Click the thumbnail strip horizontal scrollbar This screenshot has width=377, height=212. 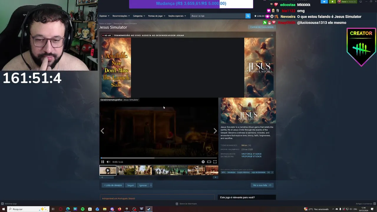click(x=159, y=177)
